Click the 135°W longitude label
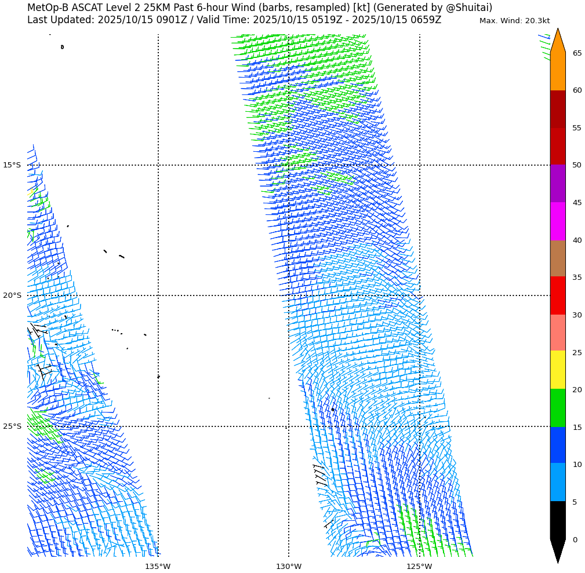Viewport: 585px width, 573px height. click(158, 566)
